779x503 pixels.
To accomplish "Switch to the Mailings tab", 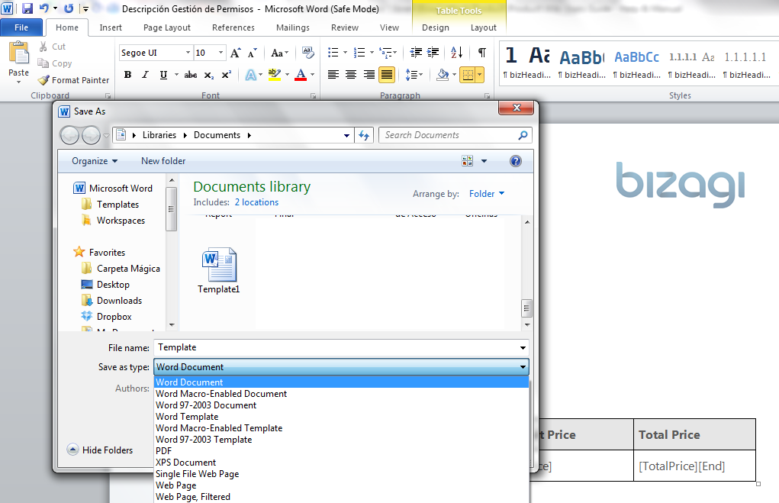I will coord(293,27).
